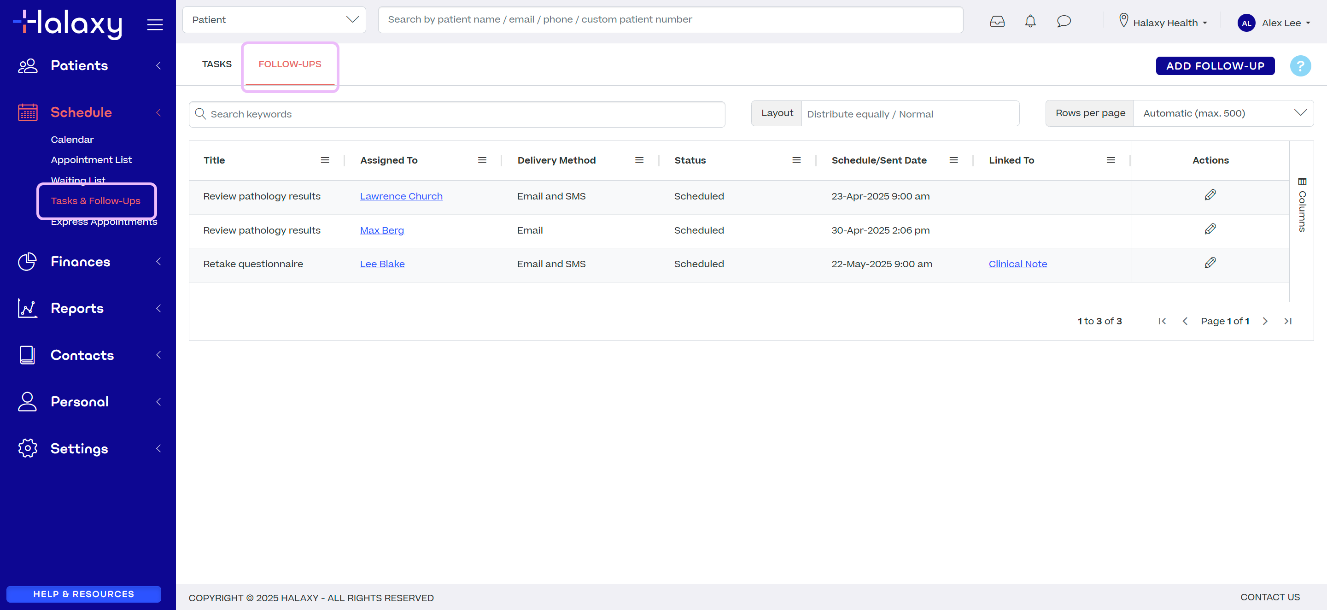The height and width of the screenshot is (610, 1327).
Task: Click the ADD FOLLOW-UP button
Action: pos(1215,66)
